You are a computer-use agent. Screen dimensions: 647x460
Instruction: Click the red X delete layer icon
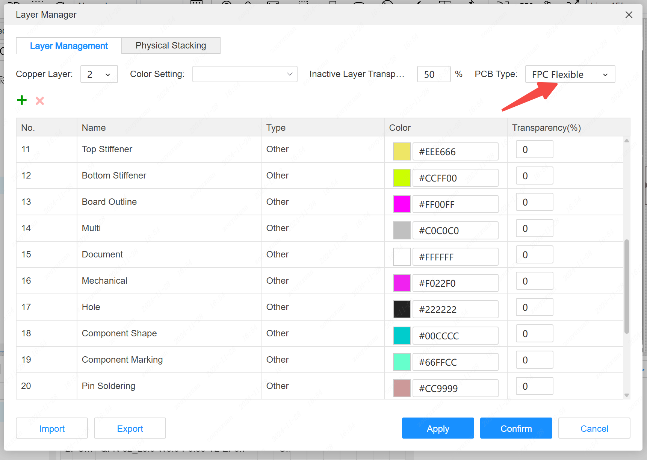point(40,101)
